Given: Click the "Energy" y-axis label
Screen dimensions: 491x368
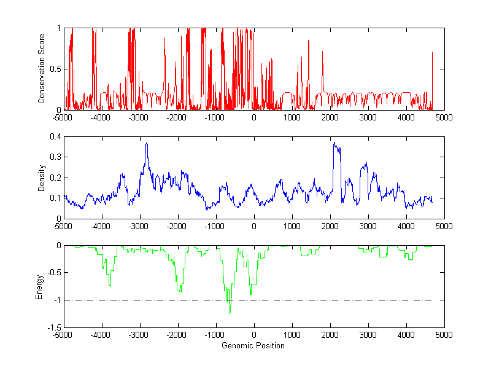Looking at the screenshot, I should tap(39, 286).
